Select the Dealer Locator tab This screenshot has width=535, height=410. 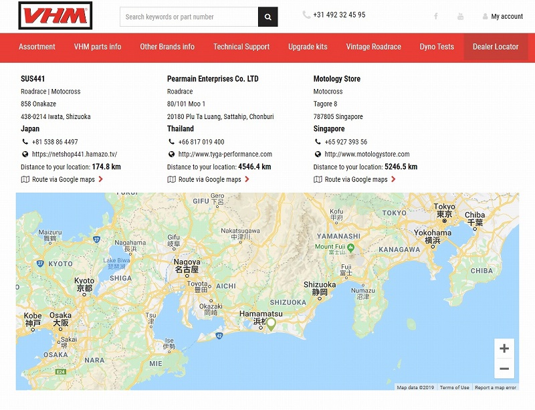coord(496,47)
